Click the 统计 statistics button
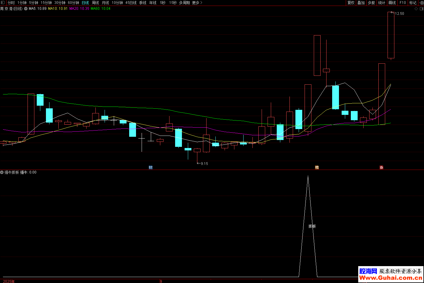This screenshot has width=424, height=283. [x=382, y=3]
